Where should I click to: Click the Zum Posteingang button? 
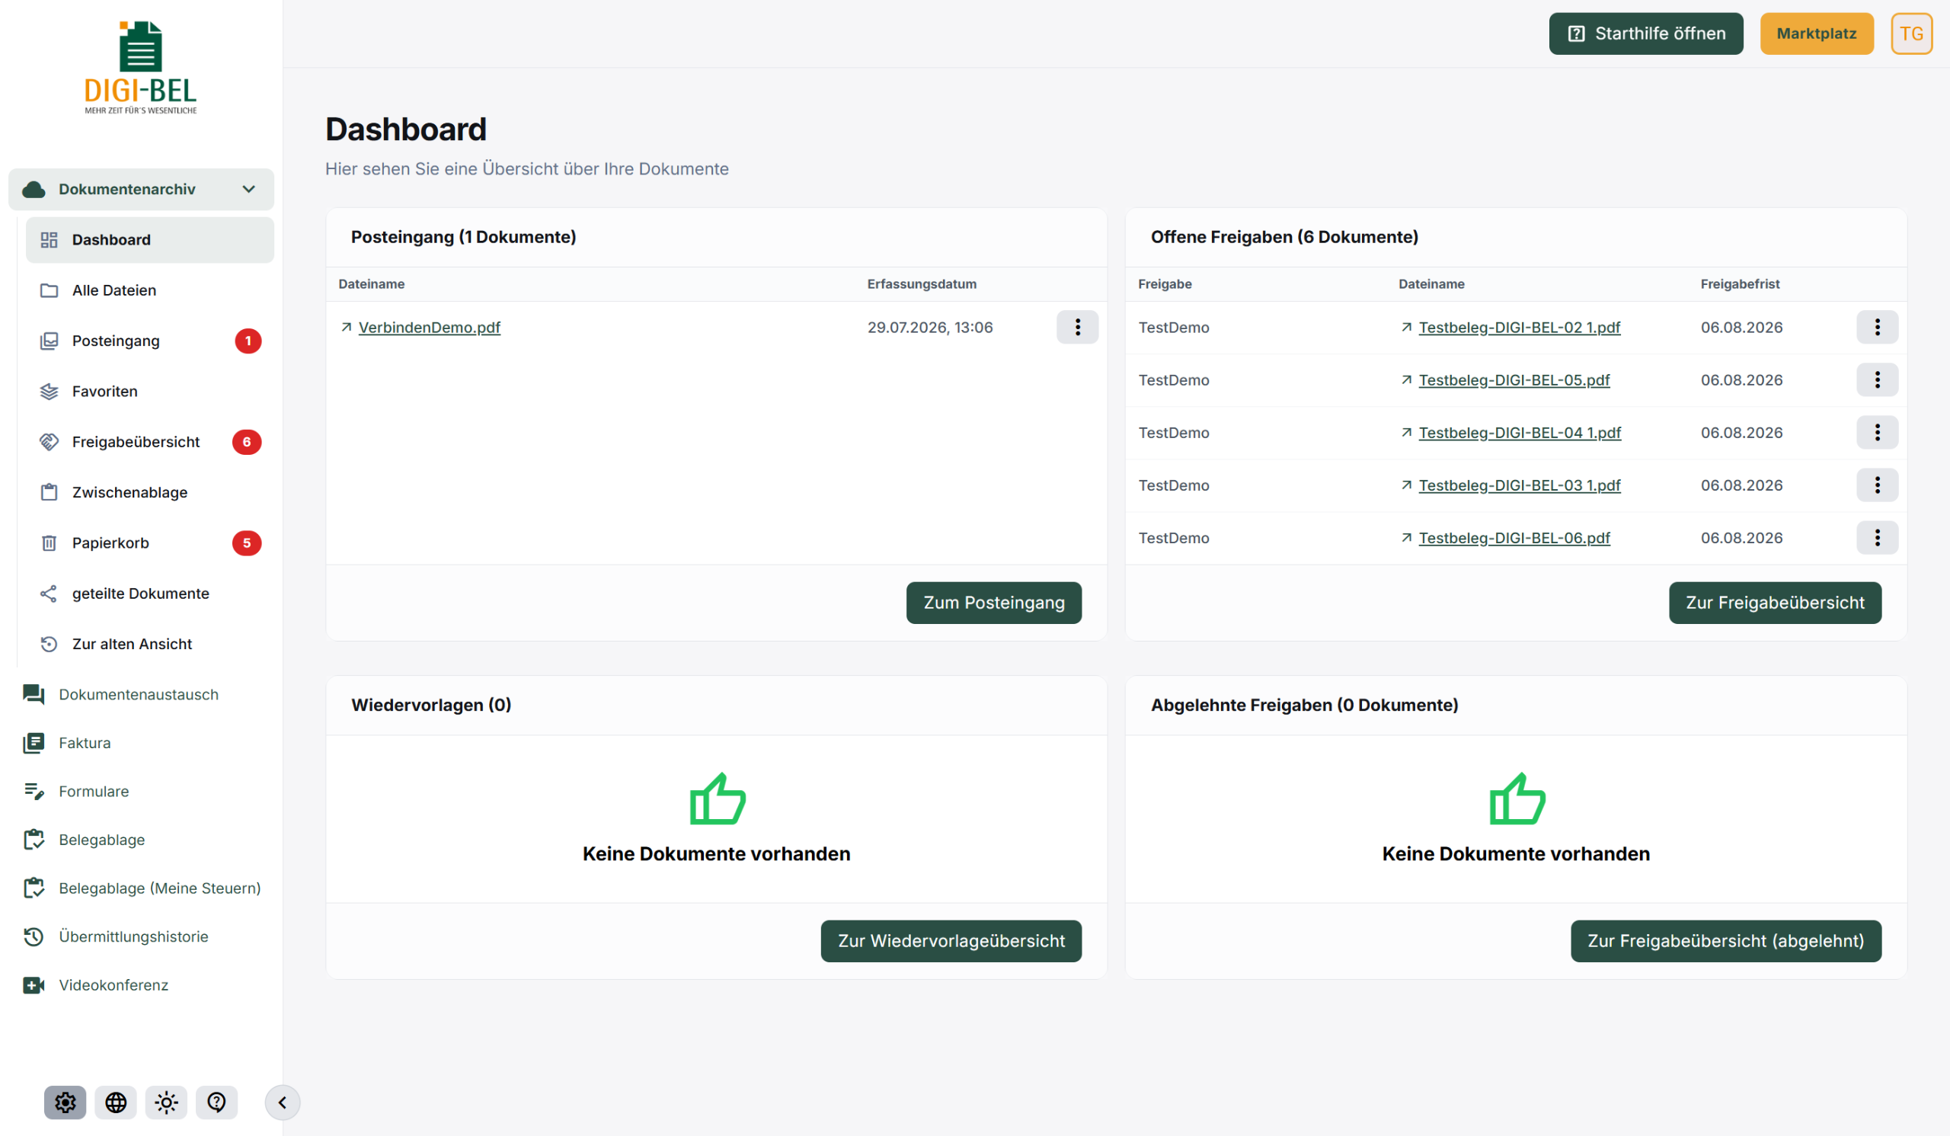993,602
